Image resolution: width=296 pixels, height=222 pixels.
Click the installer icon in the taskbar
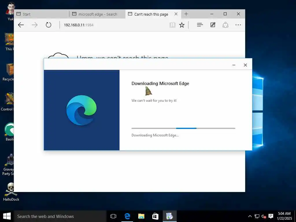pos(169,216)
